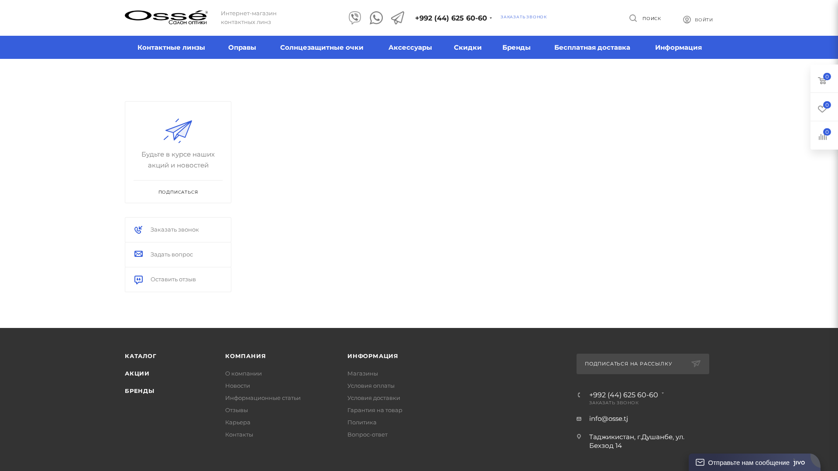Image resolution: width=838 pixels, height=471 pixels.
Task: Click Подписаться button in sidebar card
Action: pos(178,192)
